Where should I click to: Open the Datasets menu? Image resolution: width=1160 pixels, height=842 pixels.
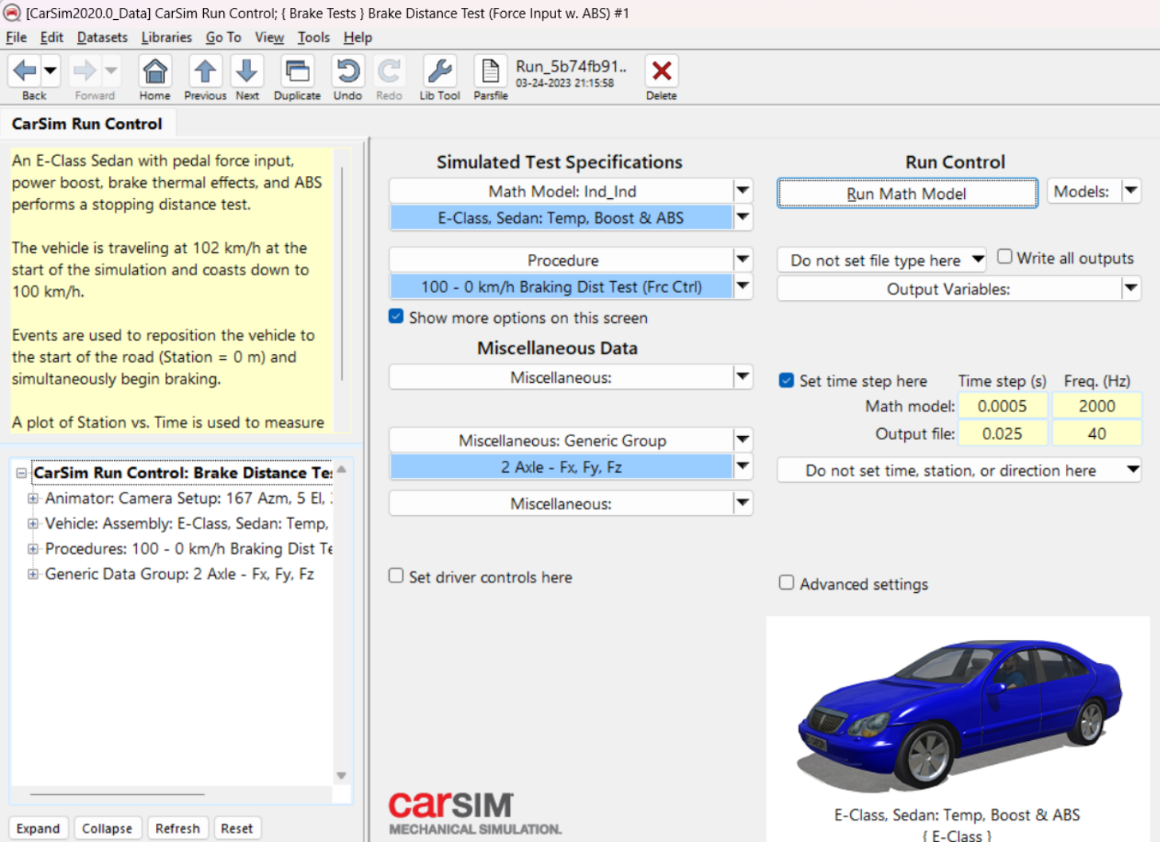(102, 37)
